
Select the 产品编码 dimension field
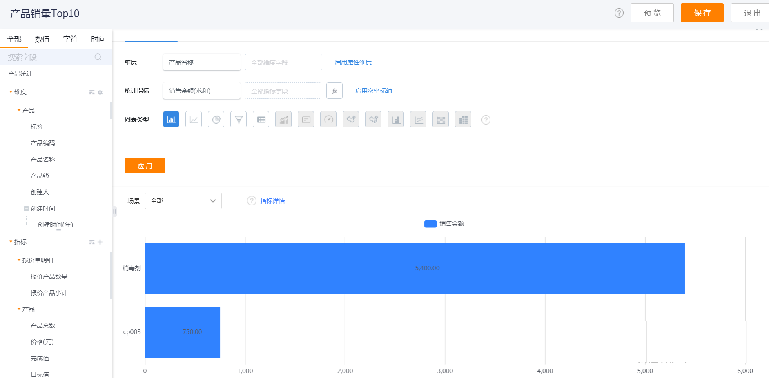(43, 143)
